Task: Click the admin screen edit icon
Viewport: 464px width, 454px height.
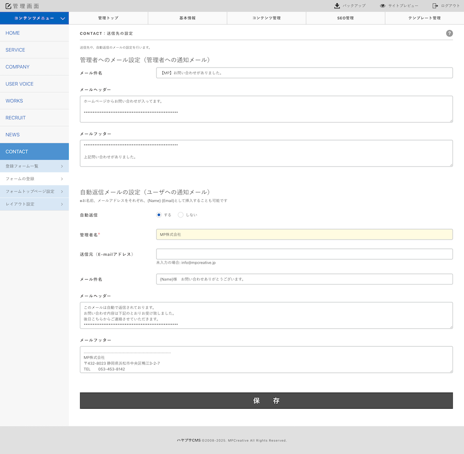Action: pos(8,6)
